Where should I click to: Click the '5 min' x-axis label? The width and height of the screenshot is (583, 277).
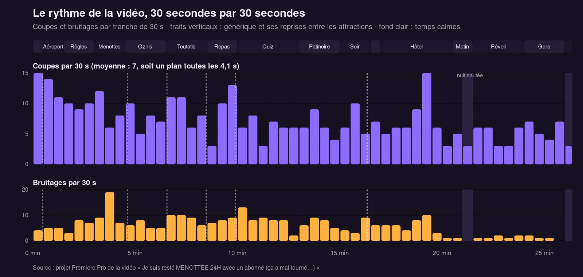tap(135, 253)
